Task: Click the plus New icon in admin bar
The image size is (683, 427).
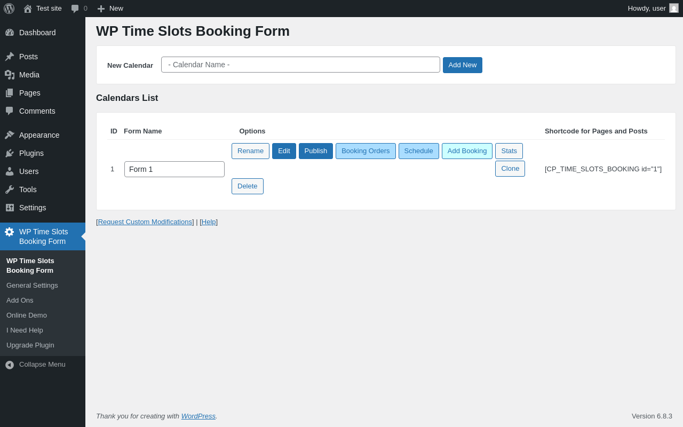Action: click(x=101, y=9)
